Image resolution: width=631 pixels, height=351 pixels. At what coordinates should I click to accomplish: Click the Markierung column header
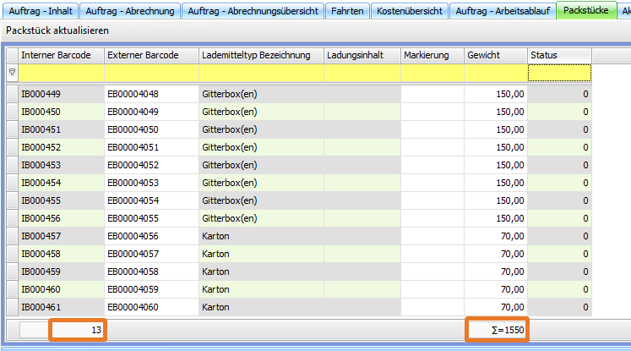432,55
